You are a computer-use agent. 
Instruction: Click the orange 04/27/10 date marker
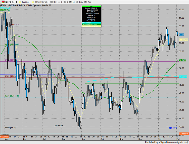4,137
